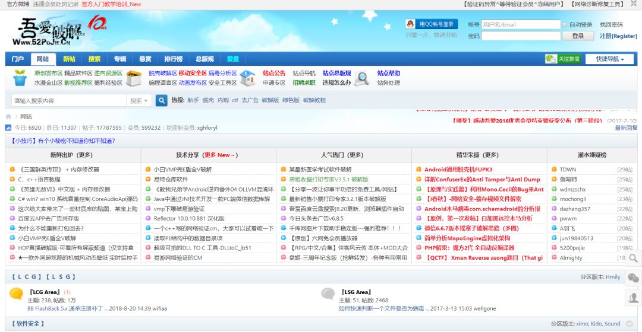The image size is (642, 332).
Task: Open post 今日头条去广告v6.8.5
Action: (316, 219)
